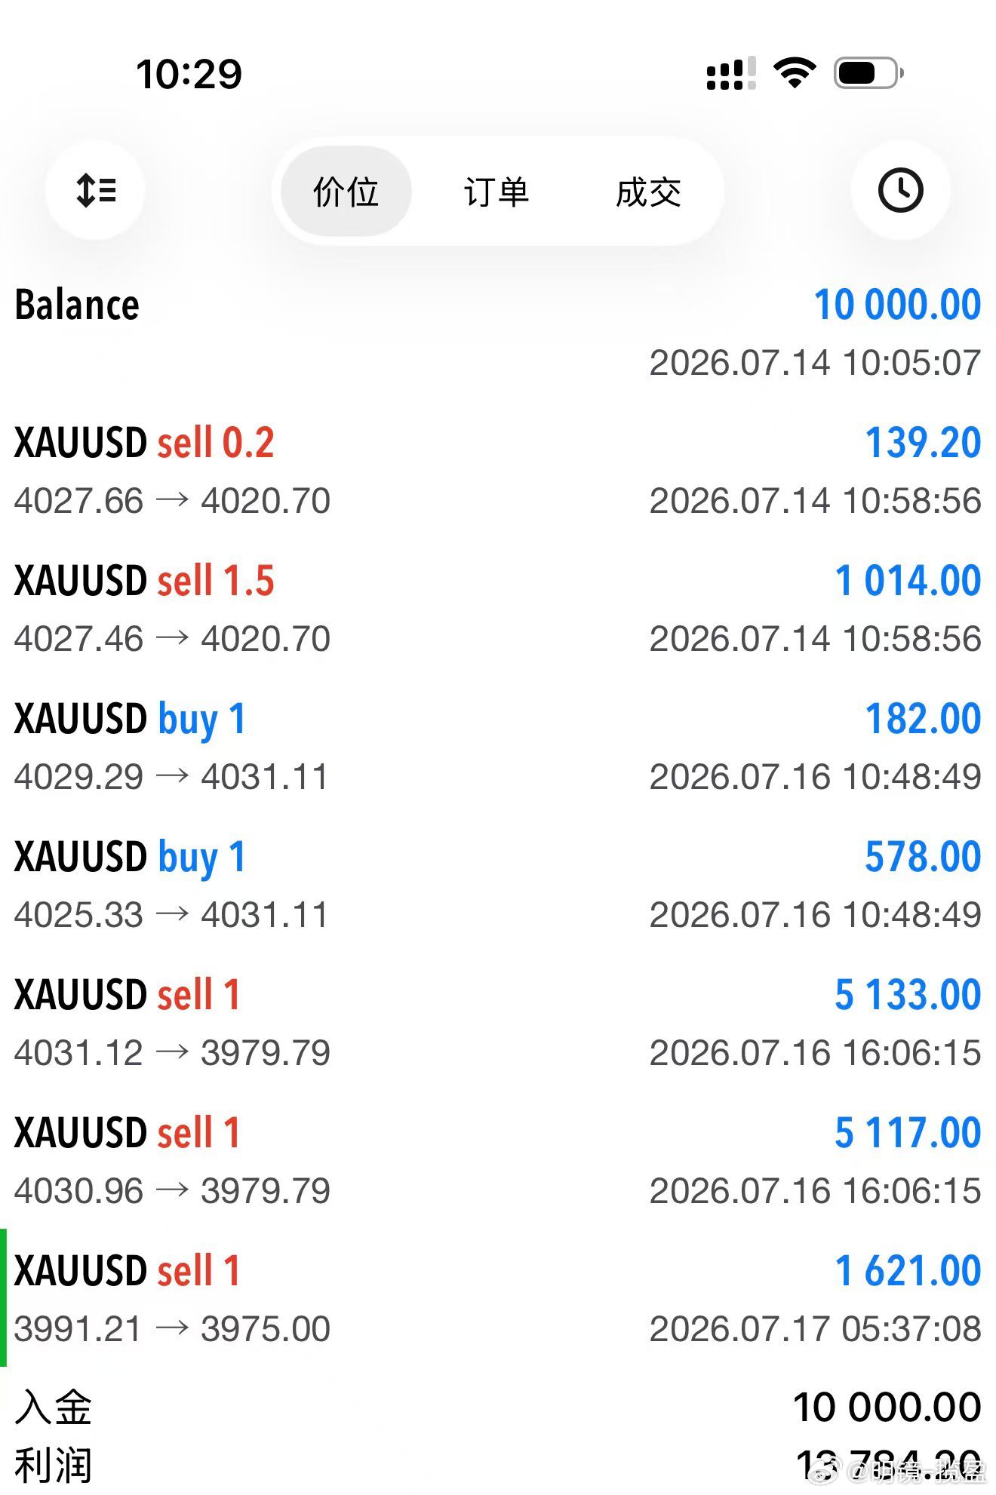Image resolution: width=996 pixels, height=1495 pixels.
Task: Expand the XAUUSD sell 1.5 trade
Action: click(x=498, y=609)
